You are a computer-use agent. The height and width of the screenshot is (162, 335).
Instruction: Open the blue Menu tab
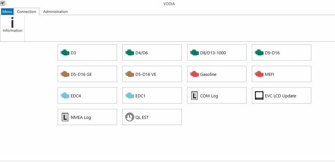(7, 12)
